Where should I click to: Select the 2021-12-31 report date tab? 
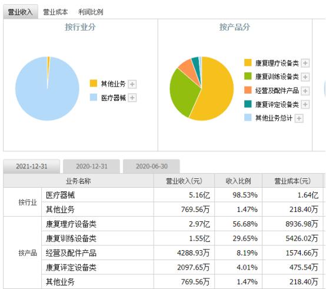coord(32,167)
